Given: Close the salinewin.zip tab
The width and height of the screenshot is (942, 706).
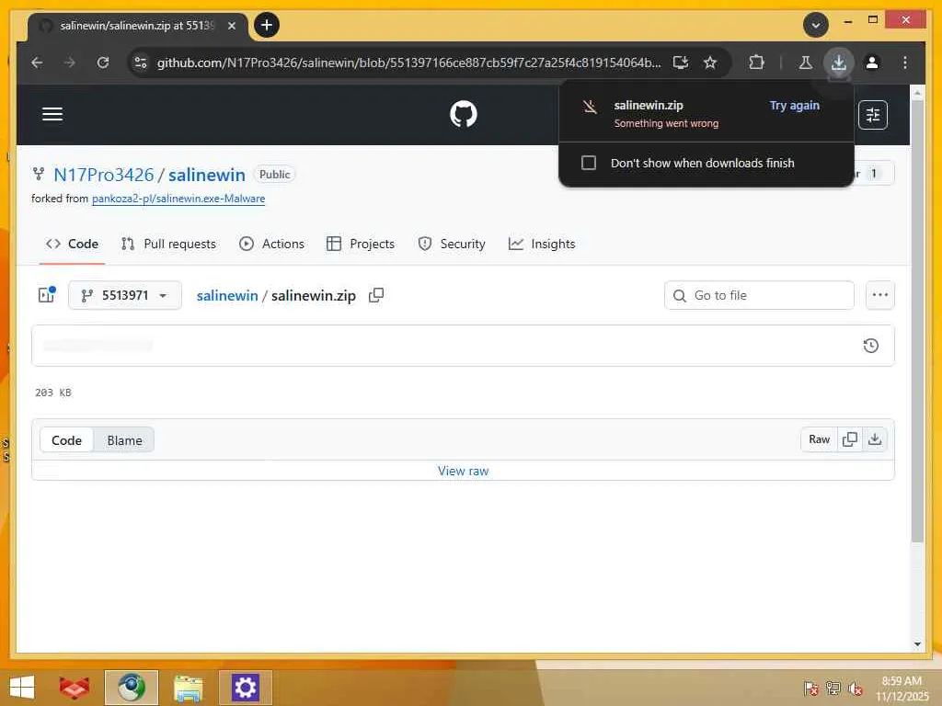Looking at the screenshot, I should coord(232,26).
